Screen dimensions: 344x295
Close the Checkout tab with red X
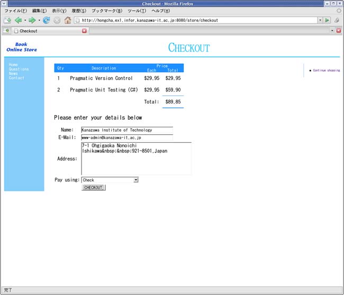click(x=84, y=31)
